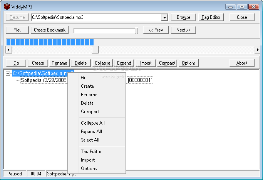
Task: Open the Tag Editor button in toolbar
Action: 211,17
